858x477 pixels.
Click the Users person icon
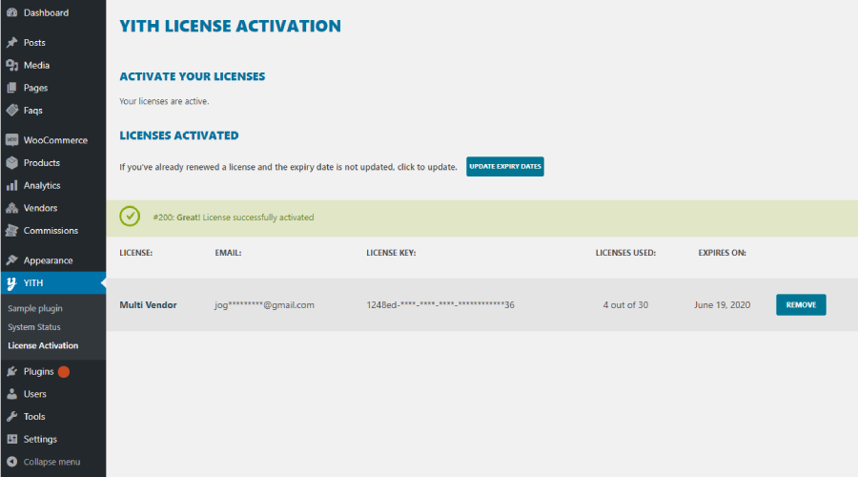11,394
